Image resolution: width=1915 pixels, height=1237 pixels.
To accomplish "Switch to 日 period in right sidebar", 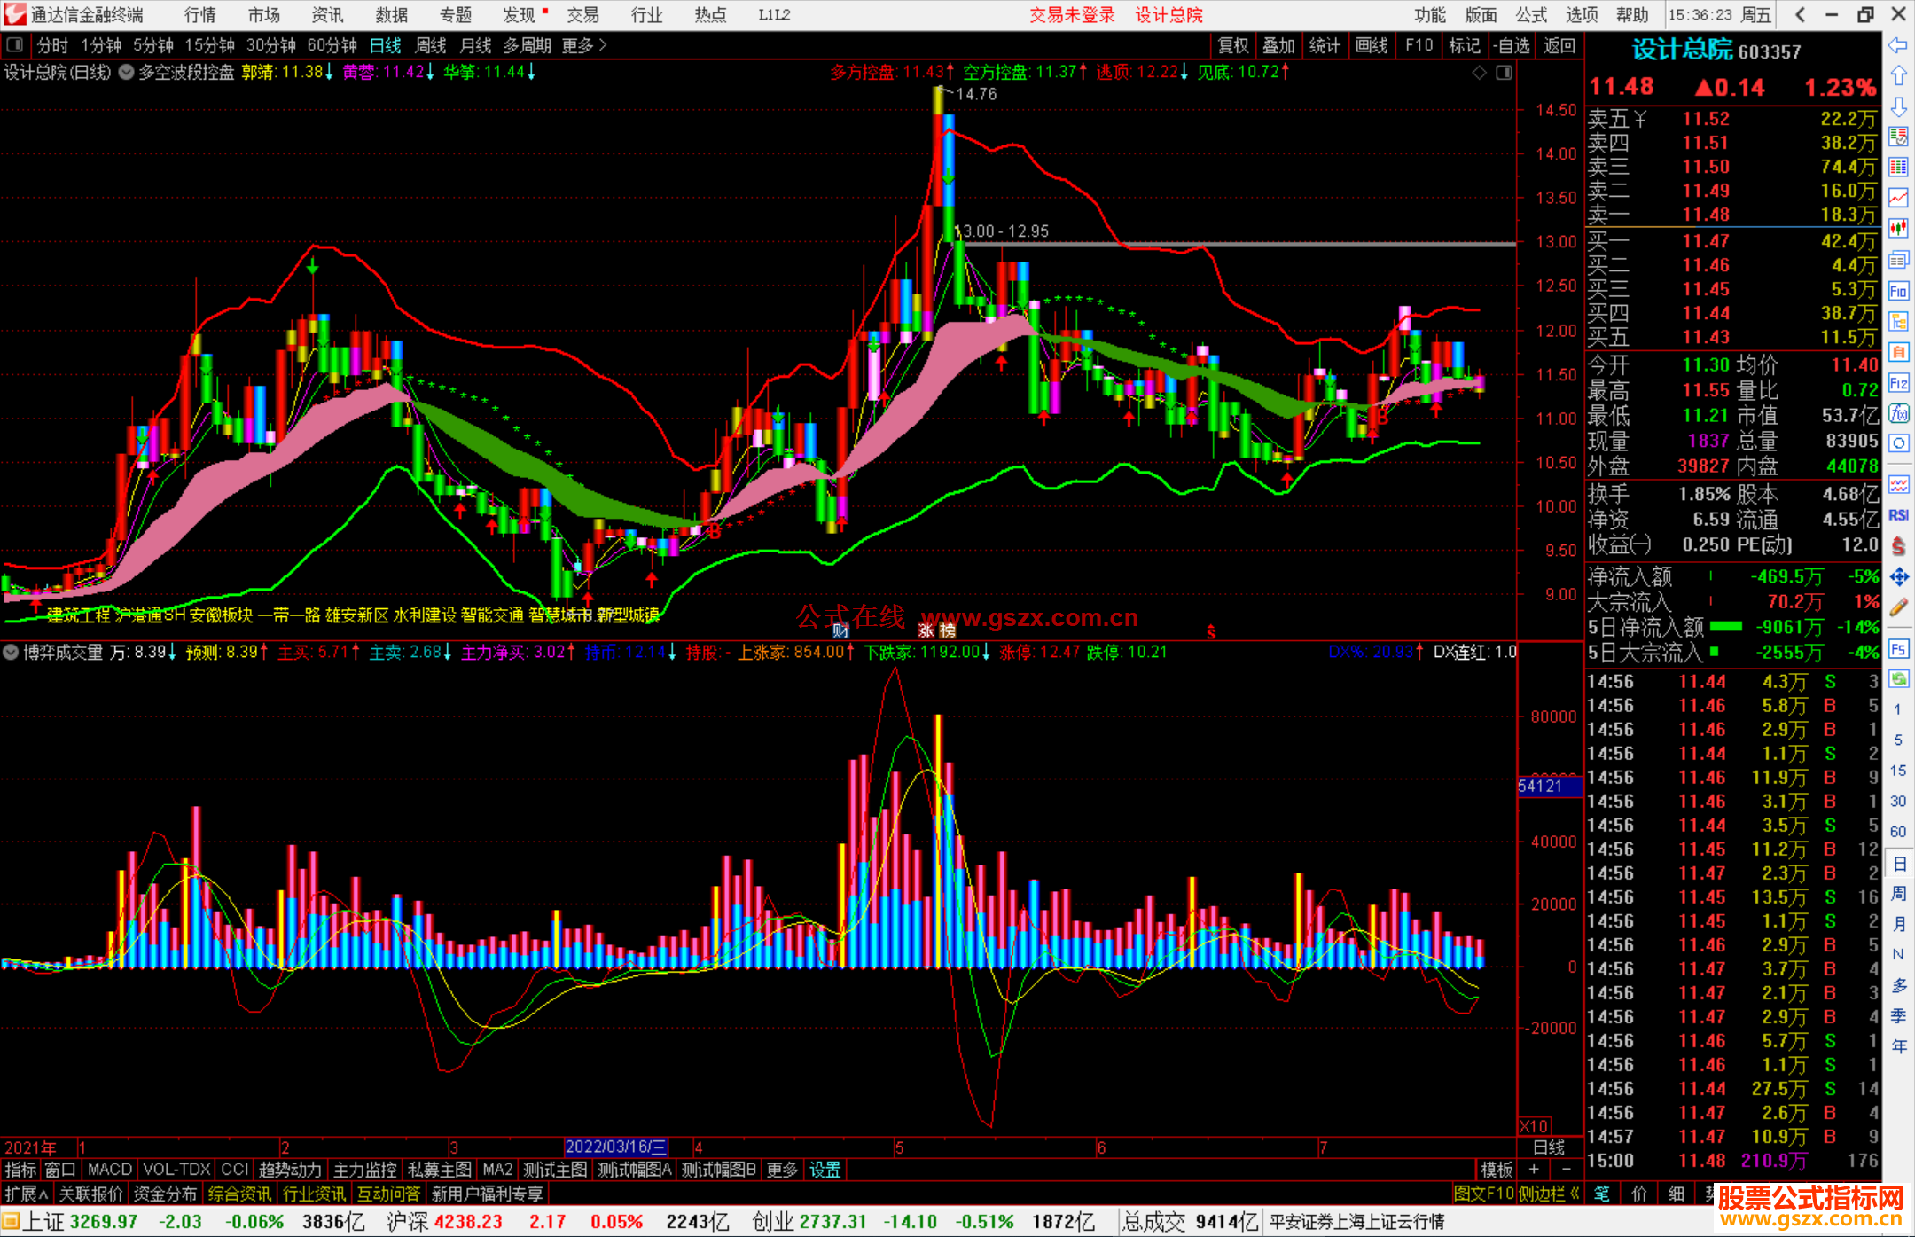I will (x=1898, y=863).
